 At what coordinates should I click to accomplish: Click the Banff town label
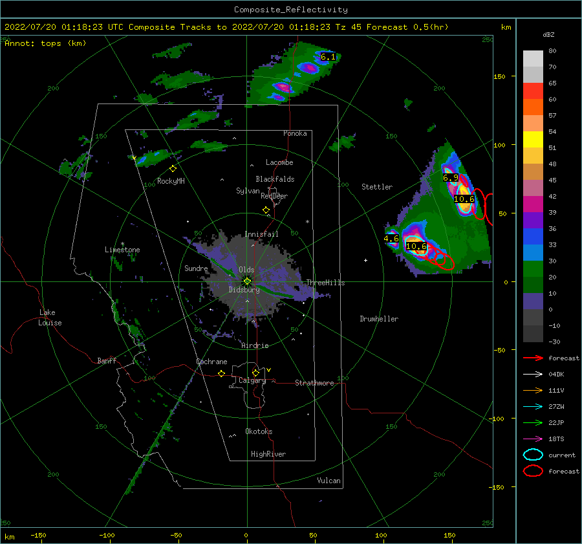(107, 360)
